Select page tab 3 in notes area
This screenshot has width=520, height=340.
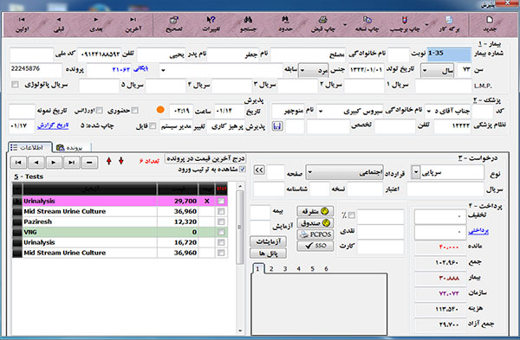[x=285, y=268]
